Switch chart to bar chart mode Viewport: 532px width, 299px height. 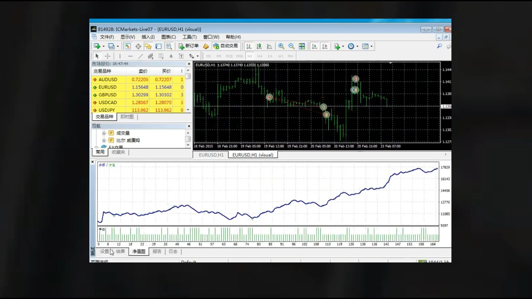click(x=249, y=46)
